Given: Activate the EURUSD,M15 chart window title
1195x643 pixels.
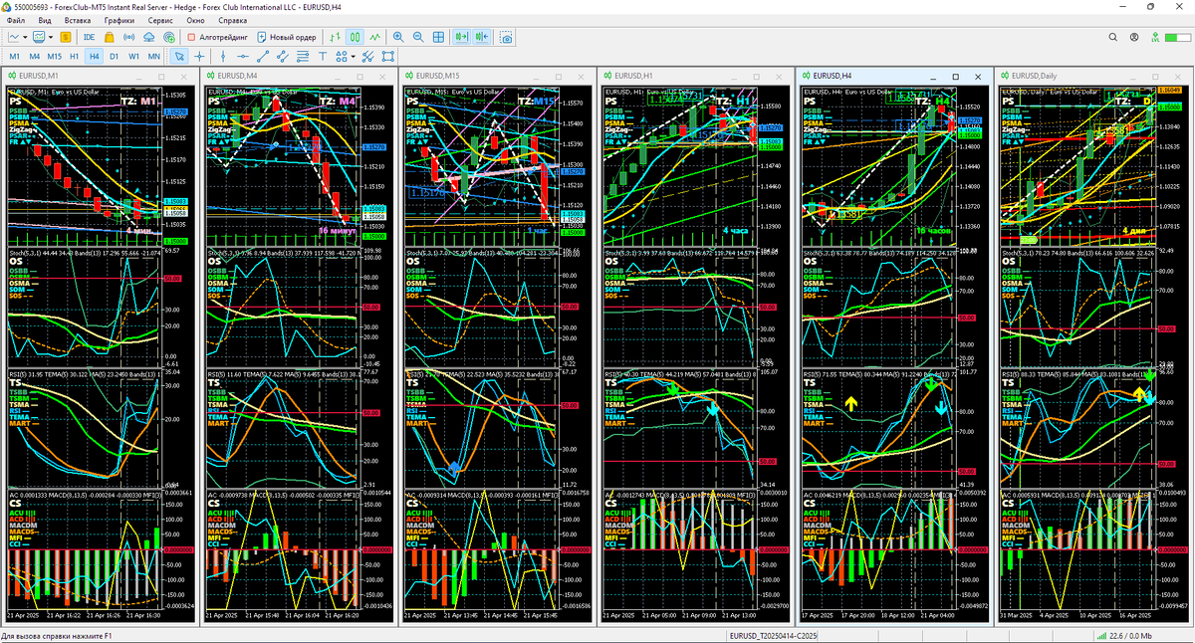Looking at the screenshot, I should [x=438, y=76].
